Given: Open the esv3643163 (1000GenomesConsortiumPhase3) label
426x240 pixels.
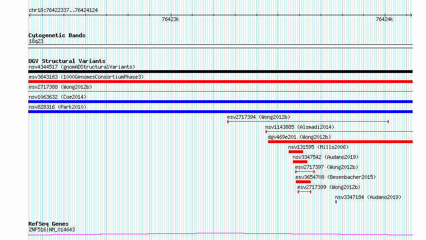Looking at the screenshot, I should [x=86, y=77].
